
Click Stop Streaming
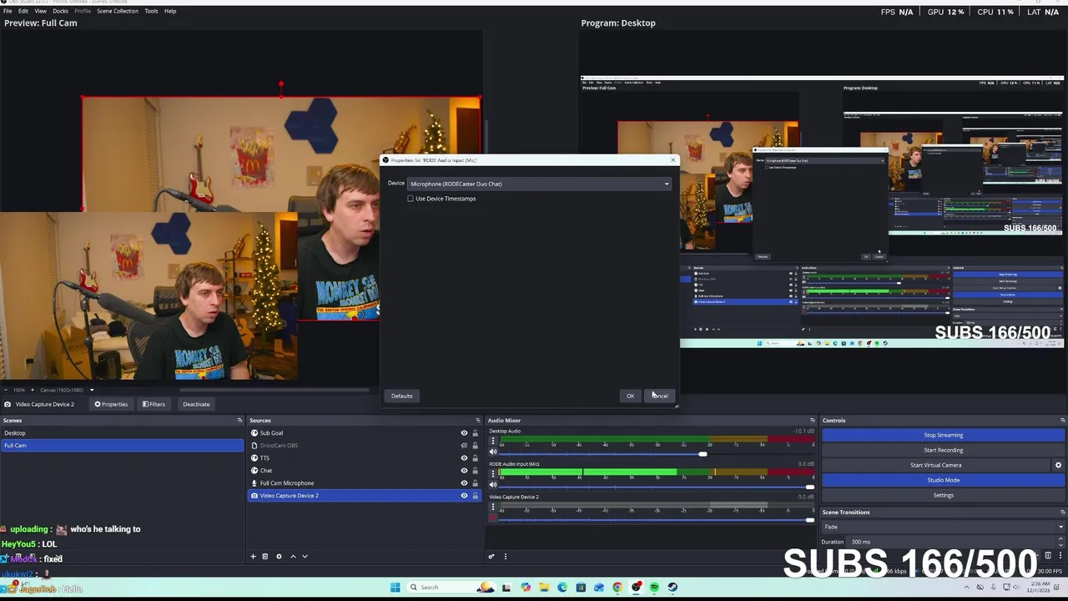click(x=943, y=435)
